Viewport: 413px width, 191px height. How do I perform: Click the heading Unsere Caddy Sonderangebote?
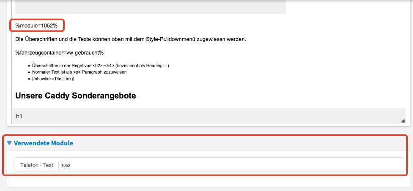point(76,96)
